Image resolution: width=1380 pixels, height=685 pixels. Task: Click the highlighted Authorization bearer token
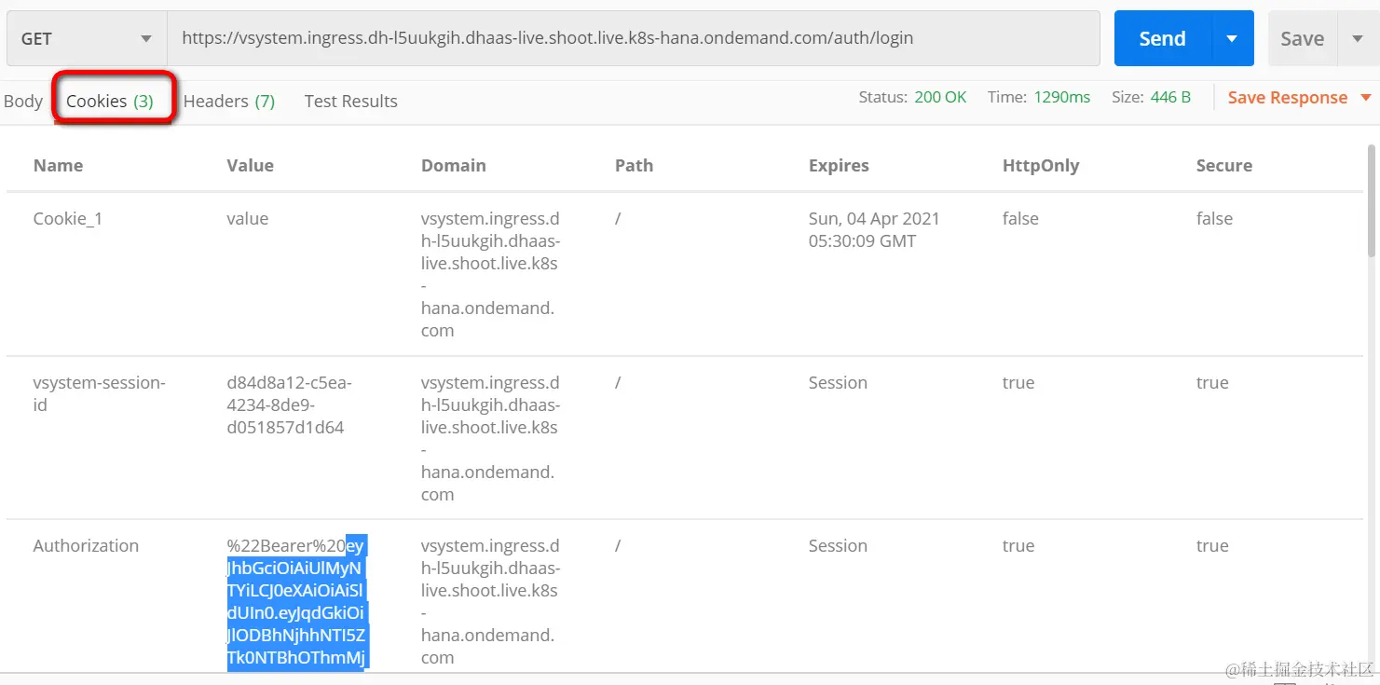(x=297, y=601)
